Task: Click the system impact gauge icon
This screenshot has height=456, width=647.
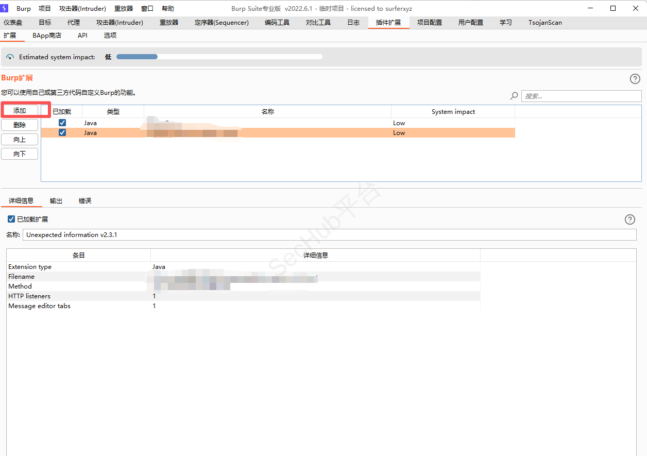Action: coord(10,57)
